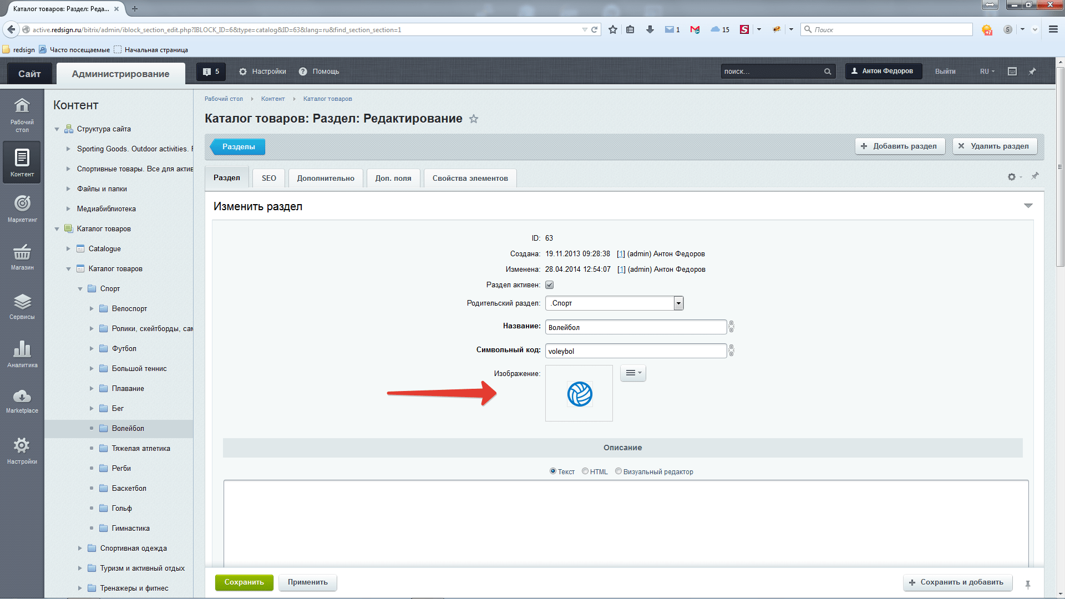The height and width of the screenshot is (599, 1065).
Task: Open the Контент sidebar section
Action: point(22,162)
